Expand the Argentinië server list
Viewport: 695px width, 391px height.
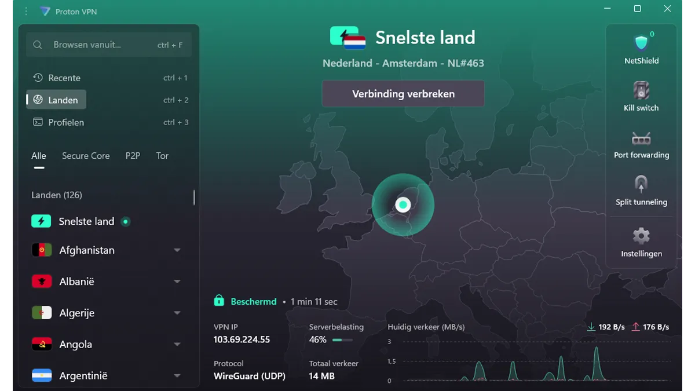(177, 375)
